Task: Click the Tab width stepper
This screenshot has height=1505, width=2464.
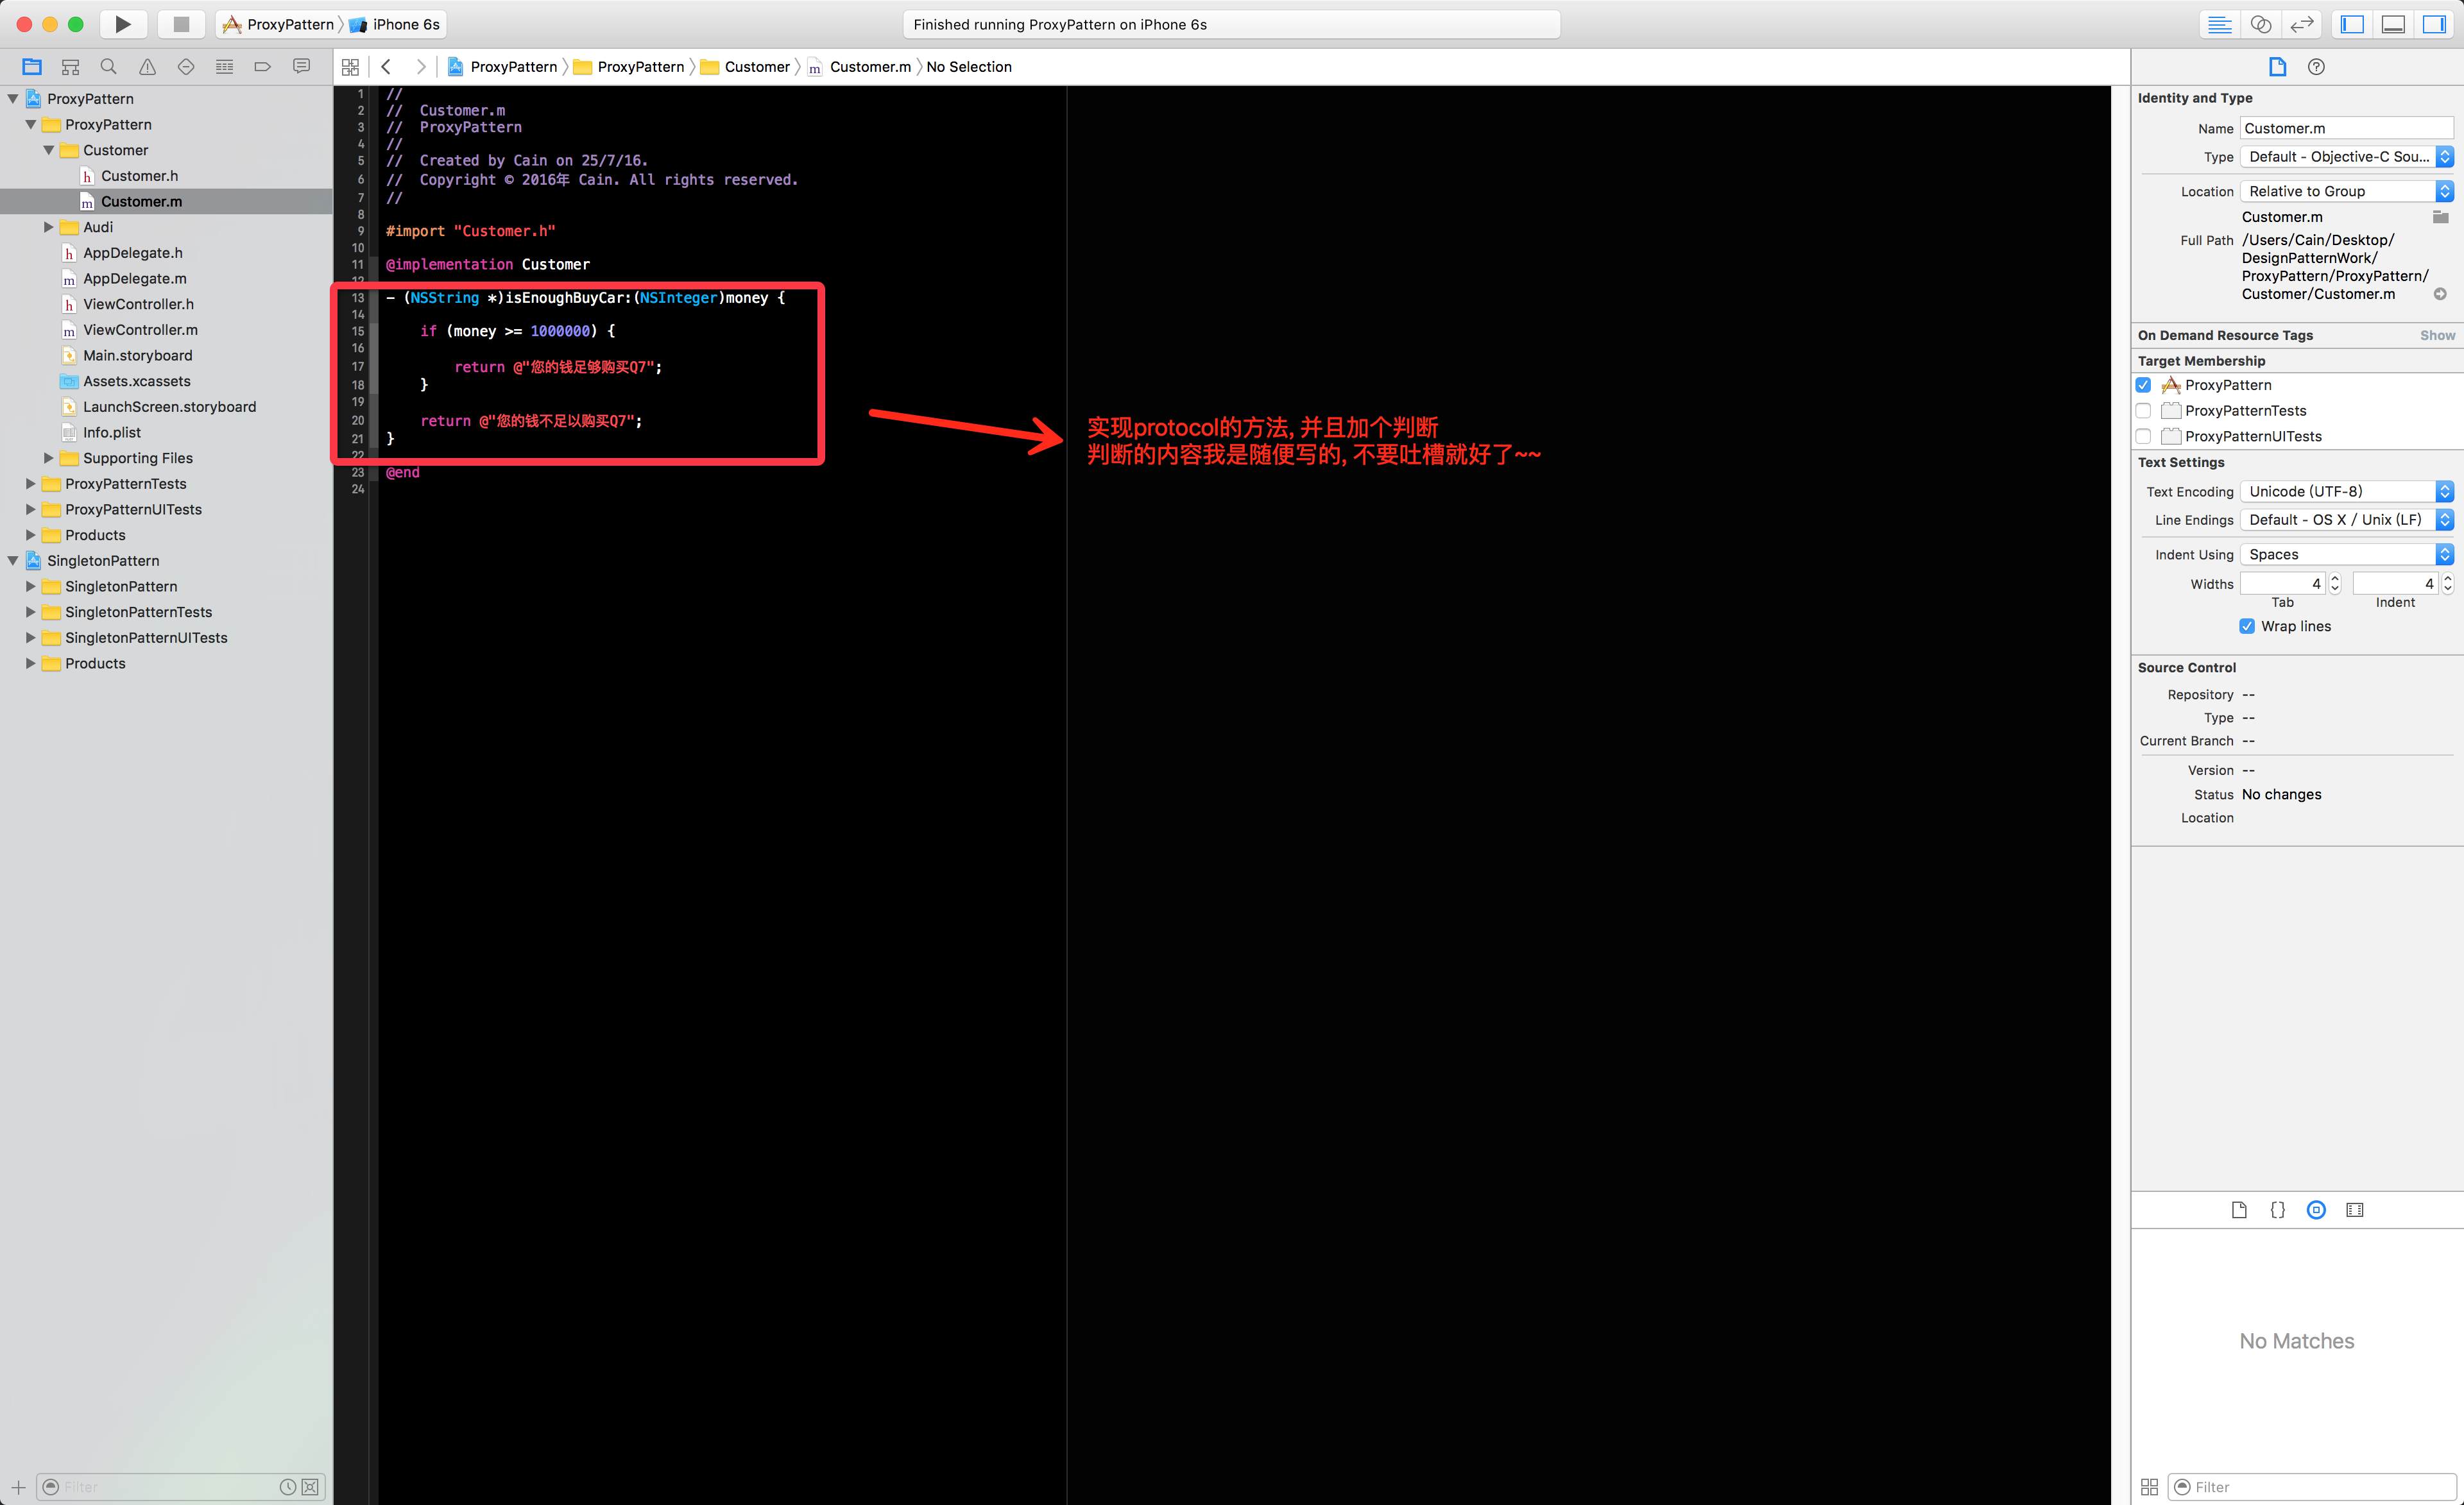Action: (x=2335, y=583)
